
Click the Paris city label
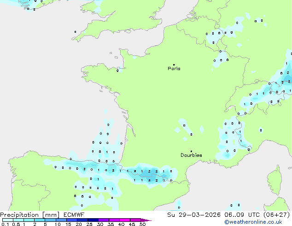[x=174, y=69]
